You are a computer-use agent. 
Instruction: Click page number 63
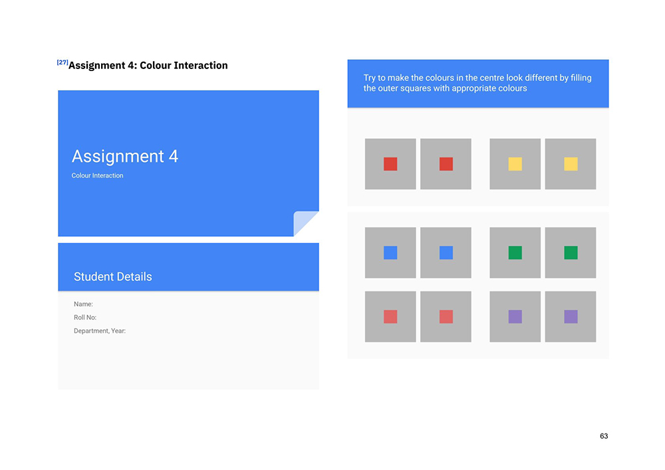pos(604,436)
